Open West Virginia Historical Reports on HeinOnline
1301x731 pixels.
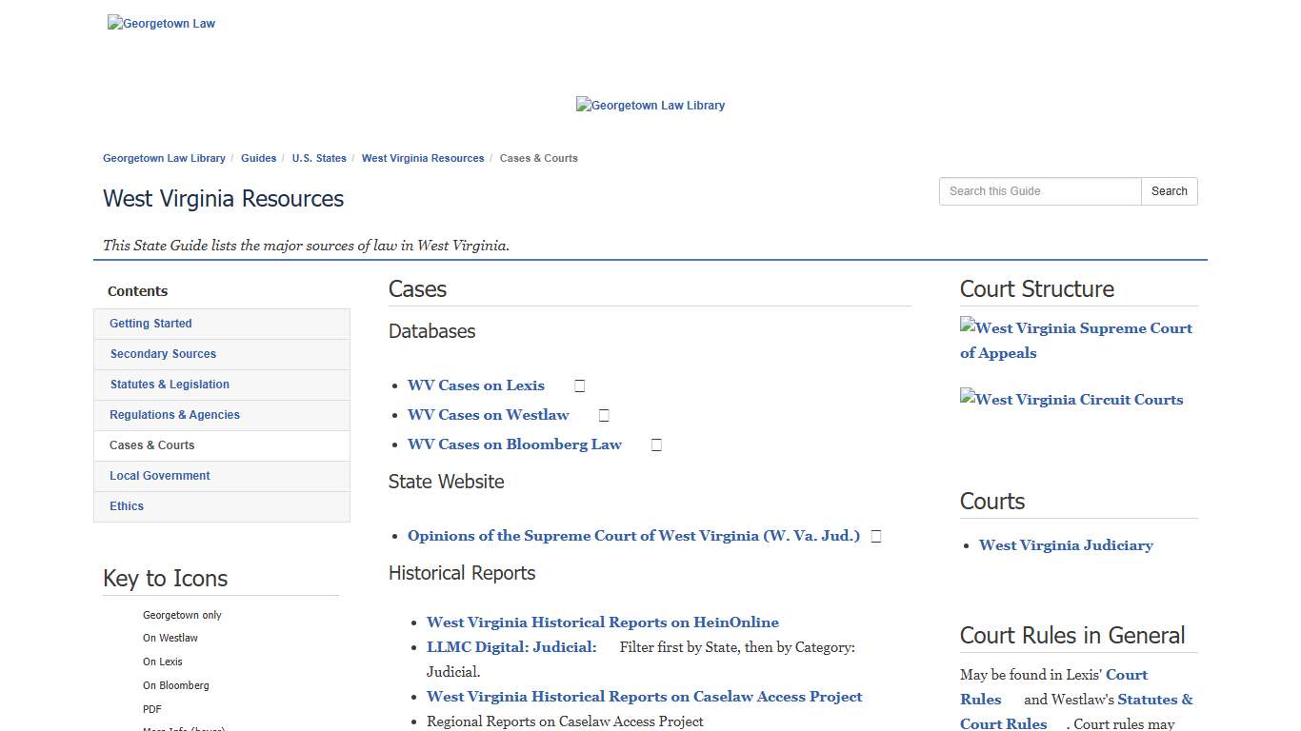(602, 622)
